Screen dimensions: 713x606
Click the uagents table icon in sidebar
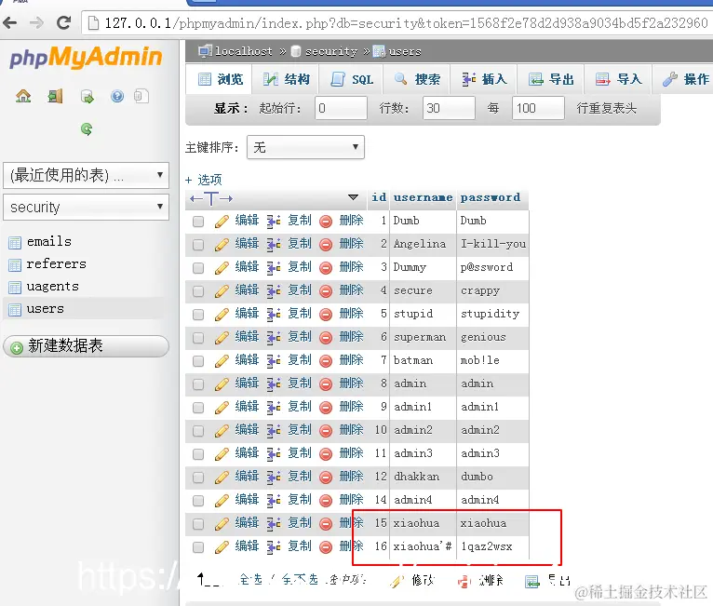(x=15, y=288)
